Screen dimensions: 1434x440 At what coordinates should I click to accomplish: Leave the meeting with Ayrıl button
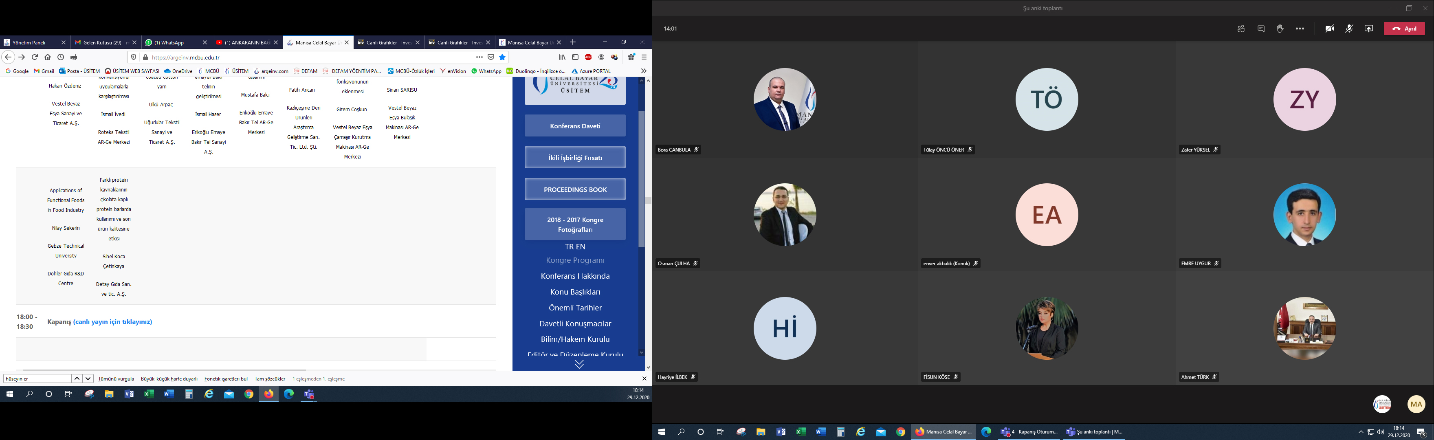coord(1404,29)
